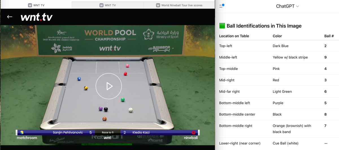Click the green 6 ball on the table

coord(123,99)
